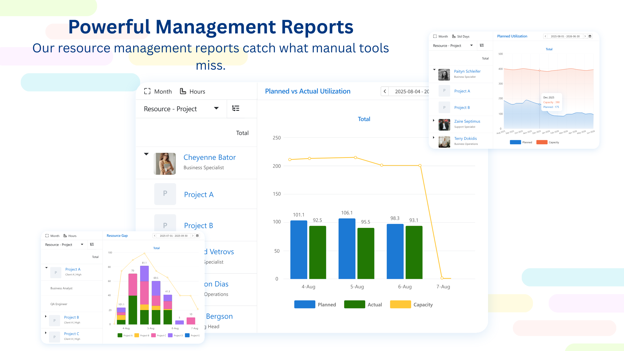Collapse Cheyenne Bator resource row
Image resolution: width=624 pixels, height=351 pixels.
[146, 154]
